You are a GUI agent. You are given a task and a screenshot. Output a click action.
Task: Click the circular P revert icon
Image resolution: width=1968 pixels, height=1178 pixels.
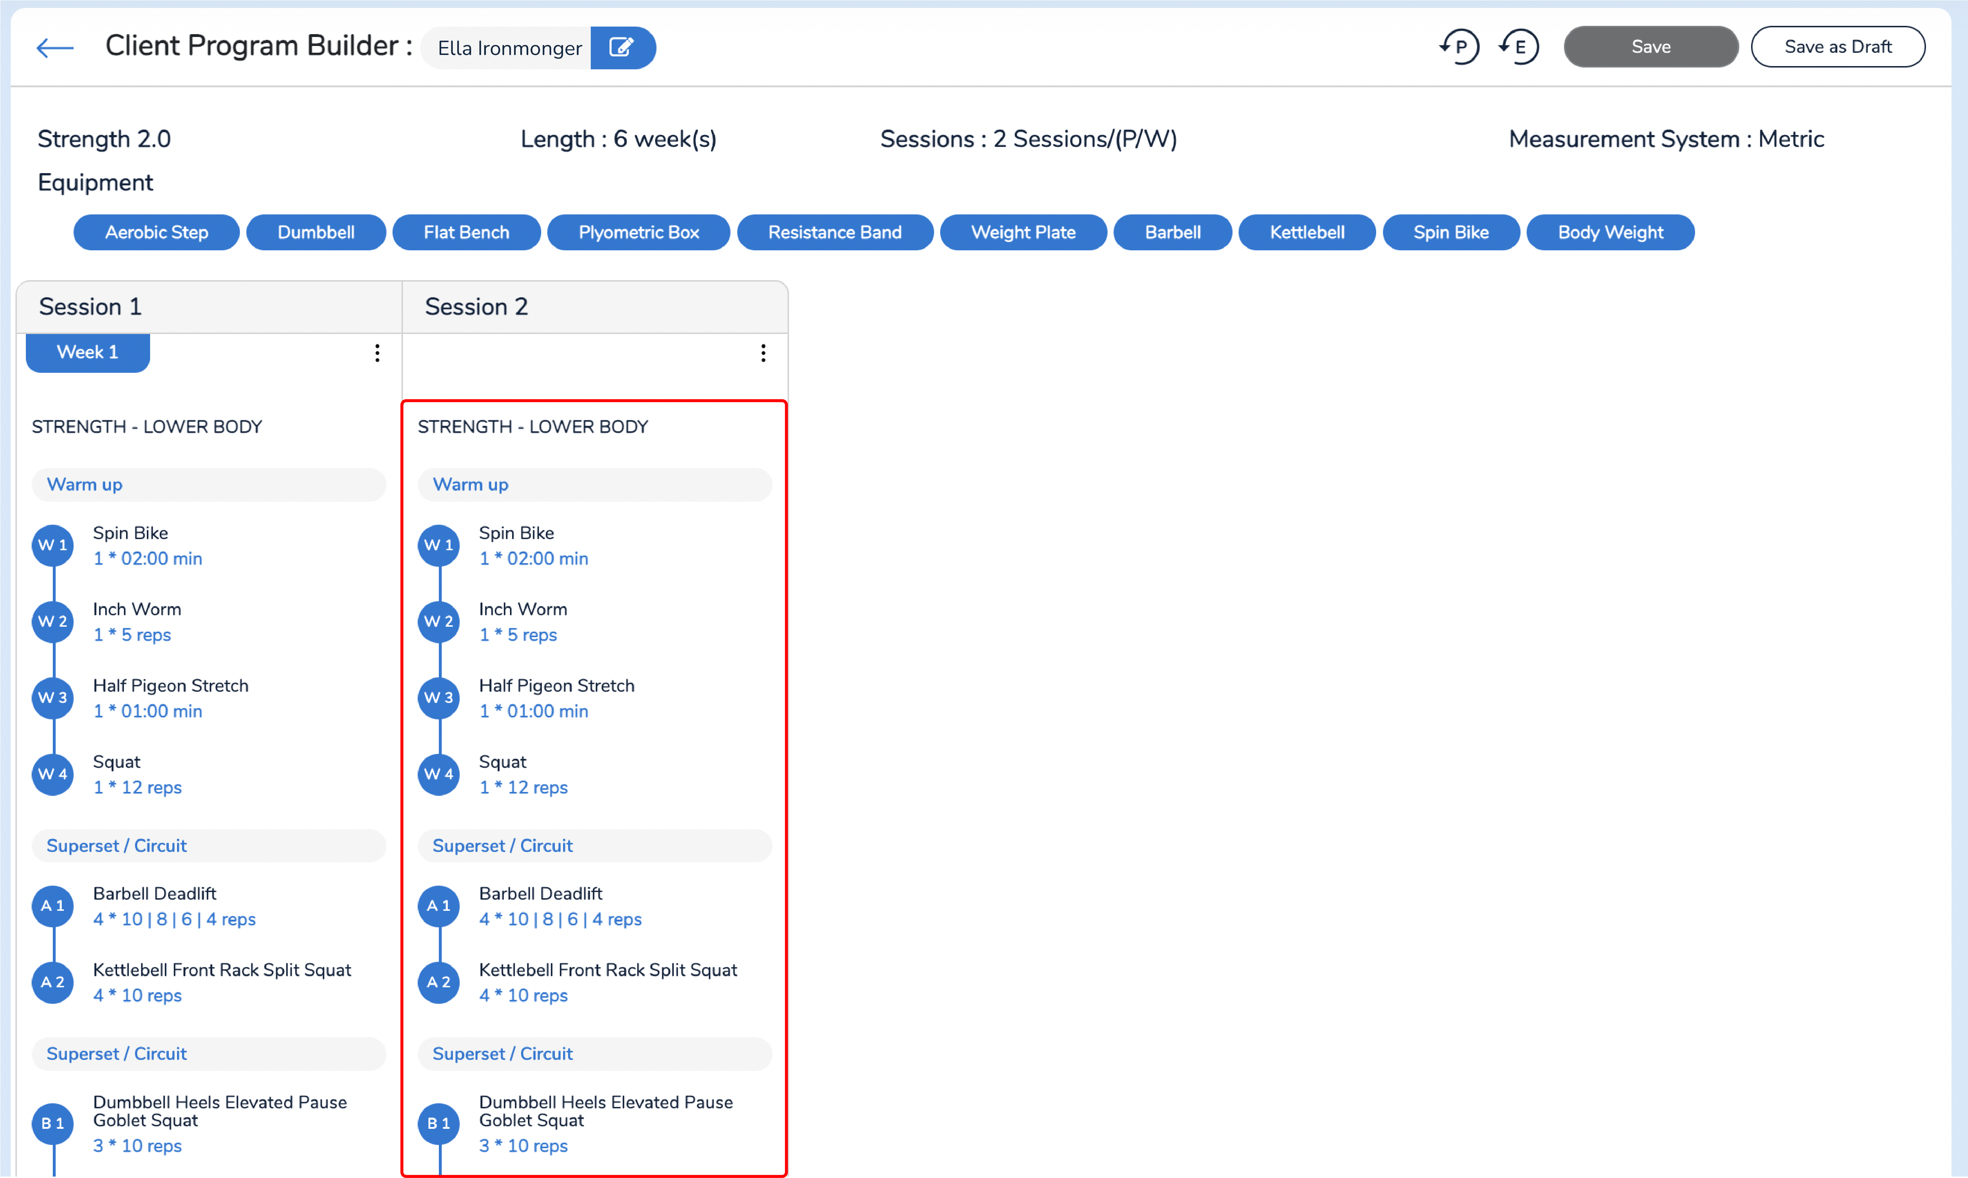pyautogui.click(x=1459, y=47)
